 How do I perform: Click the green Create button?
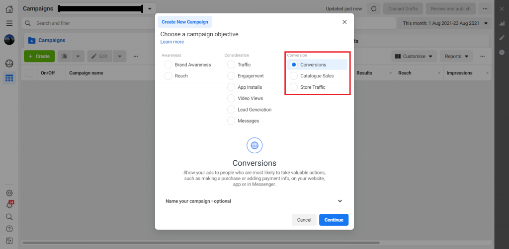[39, 57]
